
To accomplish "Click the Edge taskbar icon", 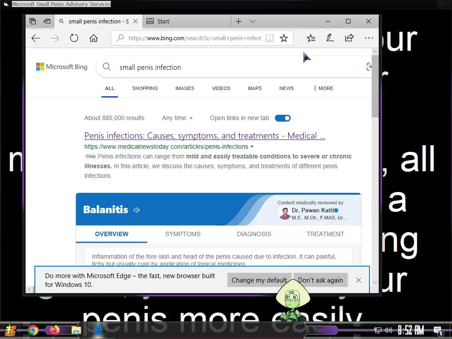I will (x=98, y=330).
